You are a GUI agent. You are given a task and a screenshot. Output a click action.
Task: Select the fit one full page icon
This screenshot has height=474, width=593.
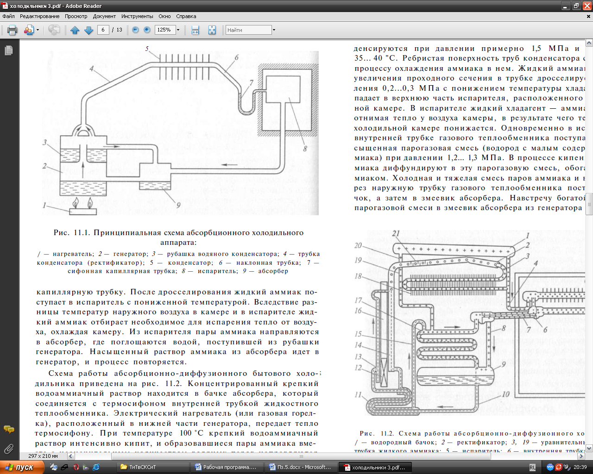[x=212, y=30]
